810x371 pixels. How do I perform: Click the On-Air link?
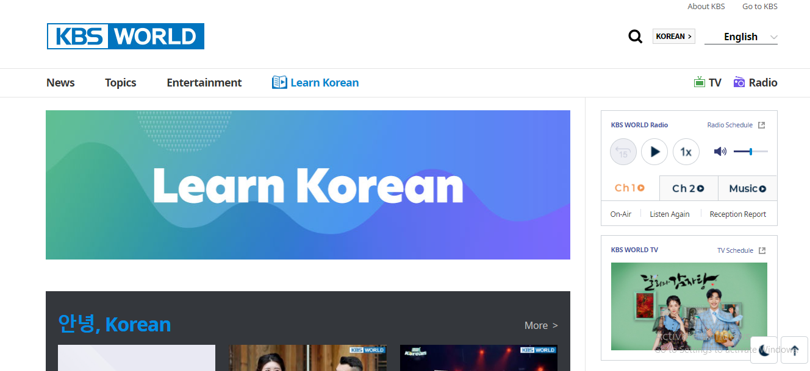click(621, 214)
